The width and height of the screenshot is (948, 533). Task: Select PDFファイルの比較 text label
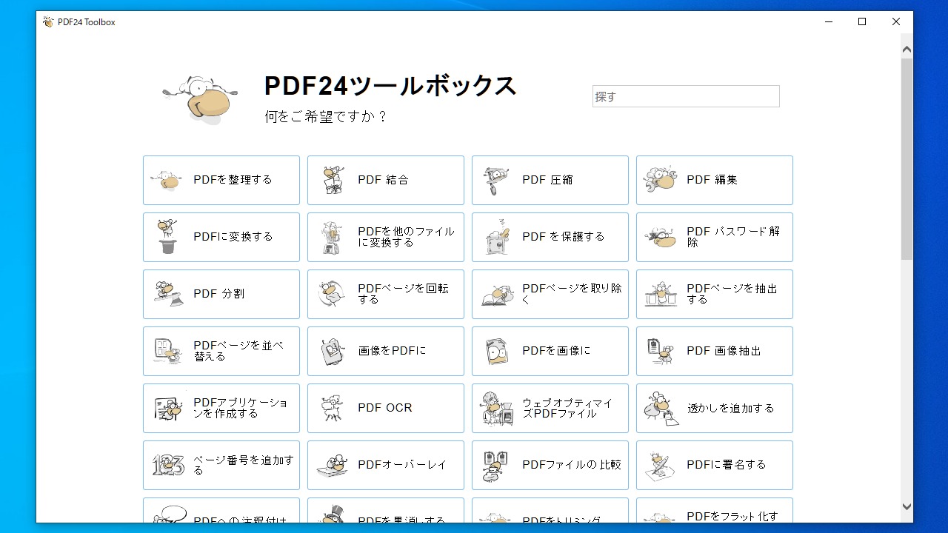572,465
